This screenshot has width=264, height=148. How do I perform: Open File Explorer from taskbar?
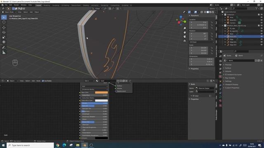78,145
